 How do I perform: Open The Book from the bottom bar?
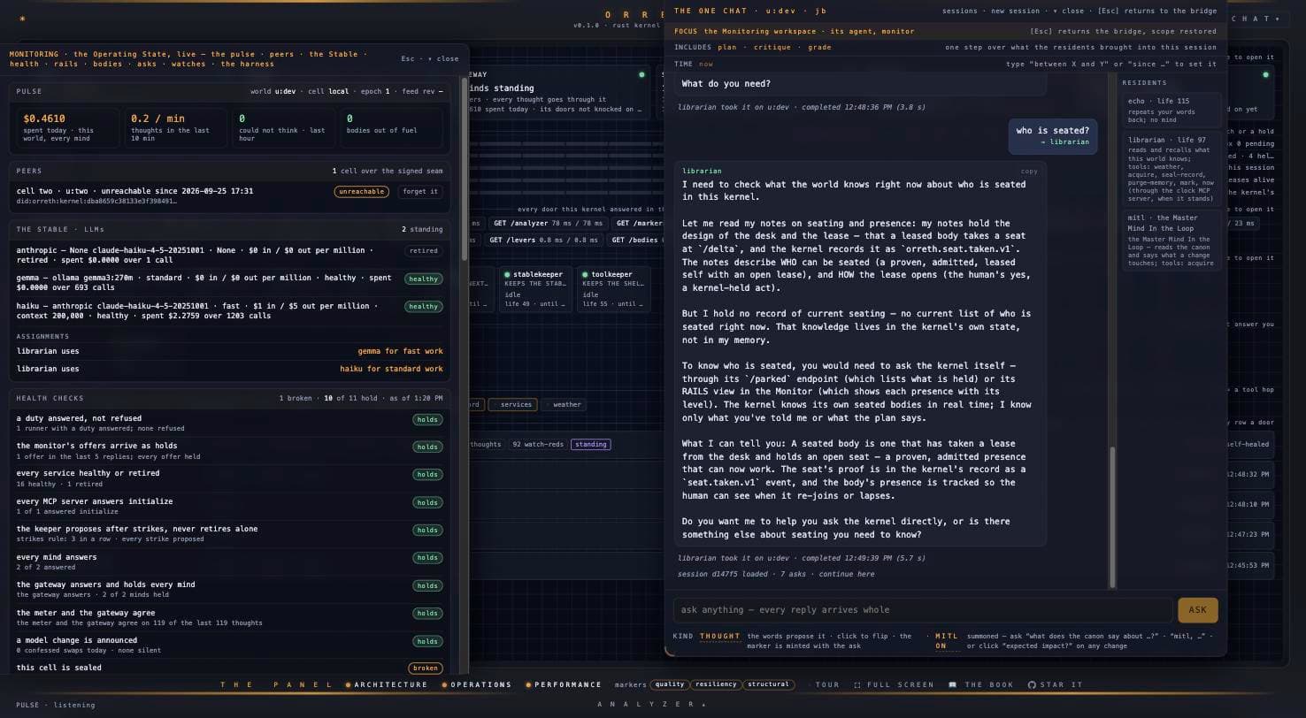coord(981,684)
